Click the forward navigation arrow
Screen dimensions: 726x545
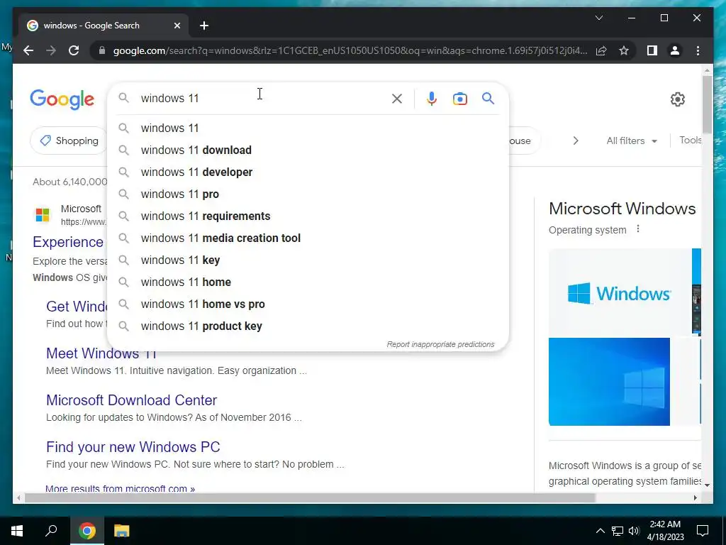(x=51, y=50)
